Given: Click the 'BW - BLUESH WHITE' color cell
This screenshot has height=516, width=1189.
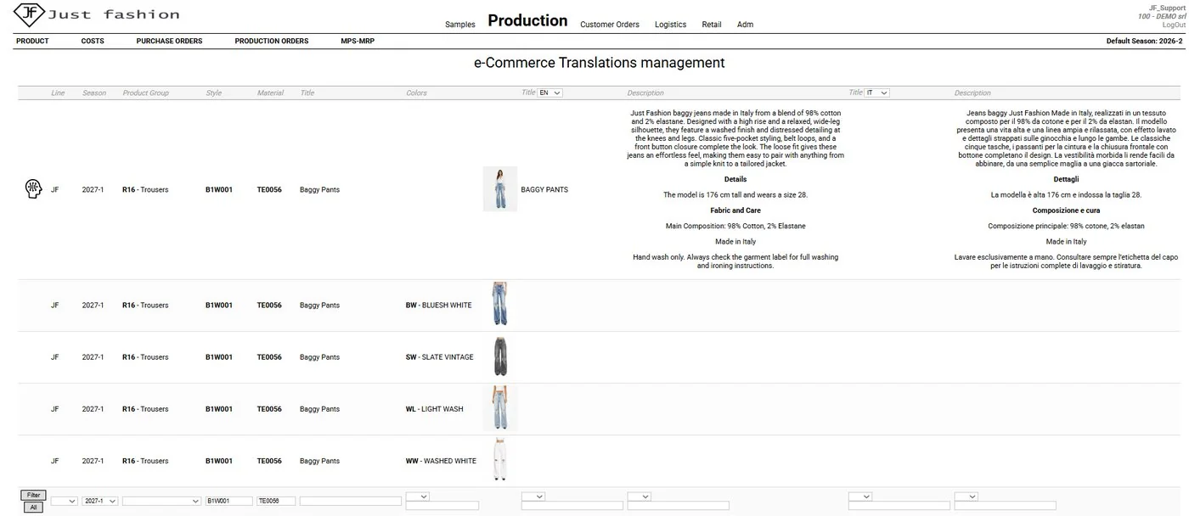Looking at the screenshot, I should pos(439,306).
